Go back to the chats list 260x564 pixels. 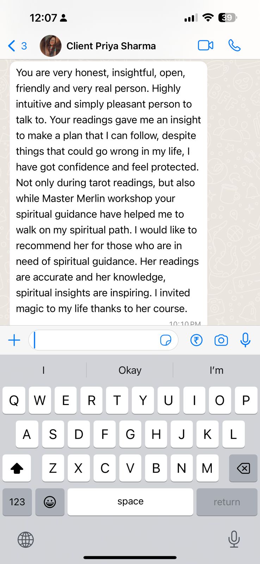point(17,46)
